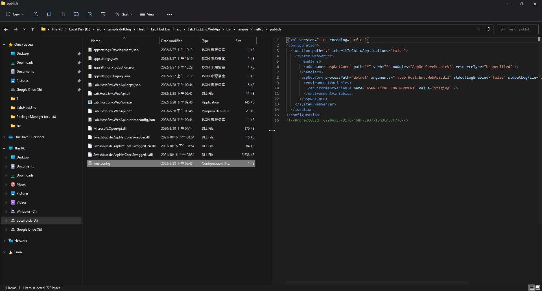Click the Share icon in toolbar
Image resolution: width=542 pixels, height=291 pixels.
(x=90, y=14)
